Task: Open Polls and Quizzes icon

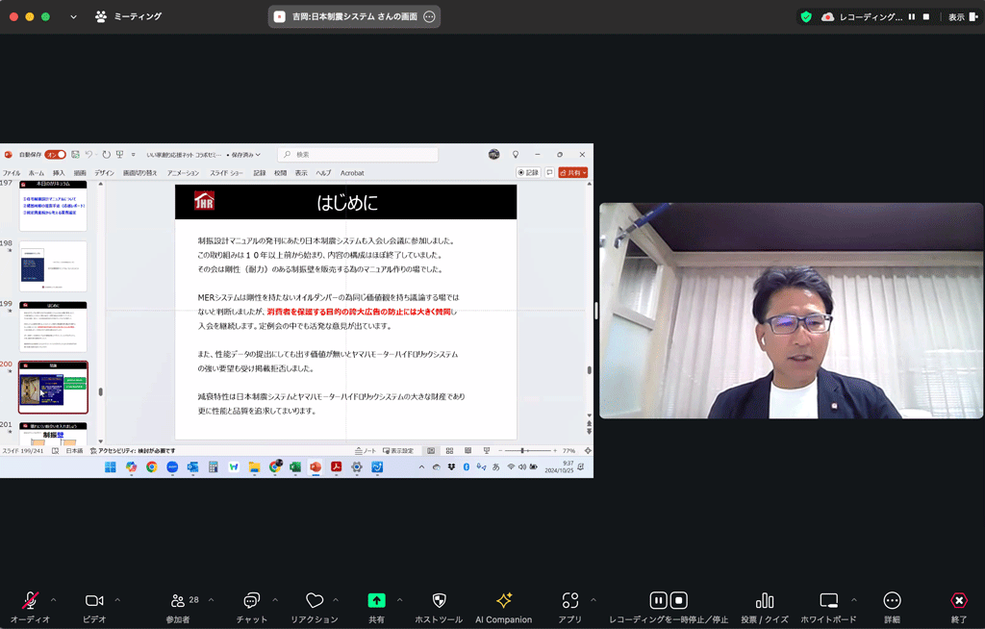Action: pos(765,601)
